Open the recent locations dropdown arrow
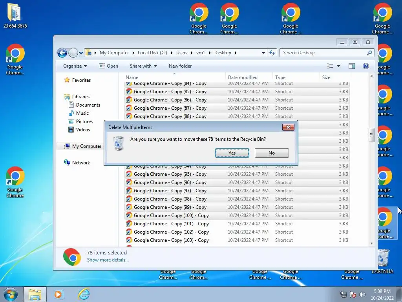This screenshot has width=402, height=302. click(x=81, y=53)
